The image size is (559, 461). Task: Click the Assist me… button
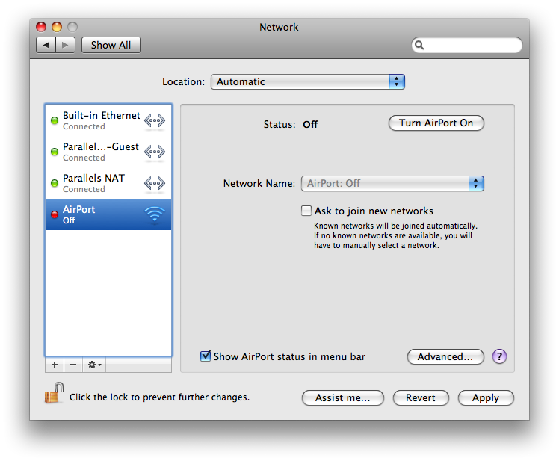coord(342,398)
